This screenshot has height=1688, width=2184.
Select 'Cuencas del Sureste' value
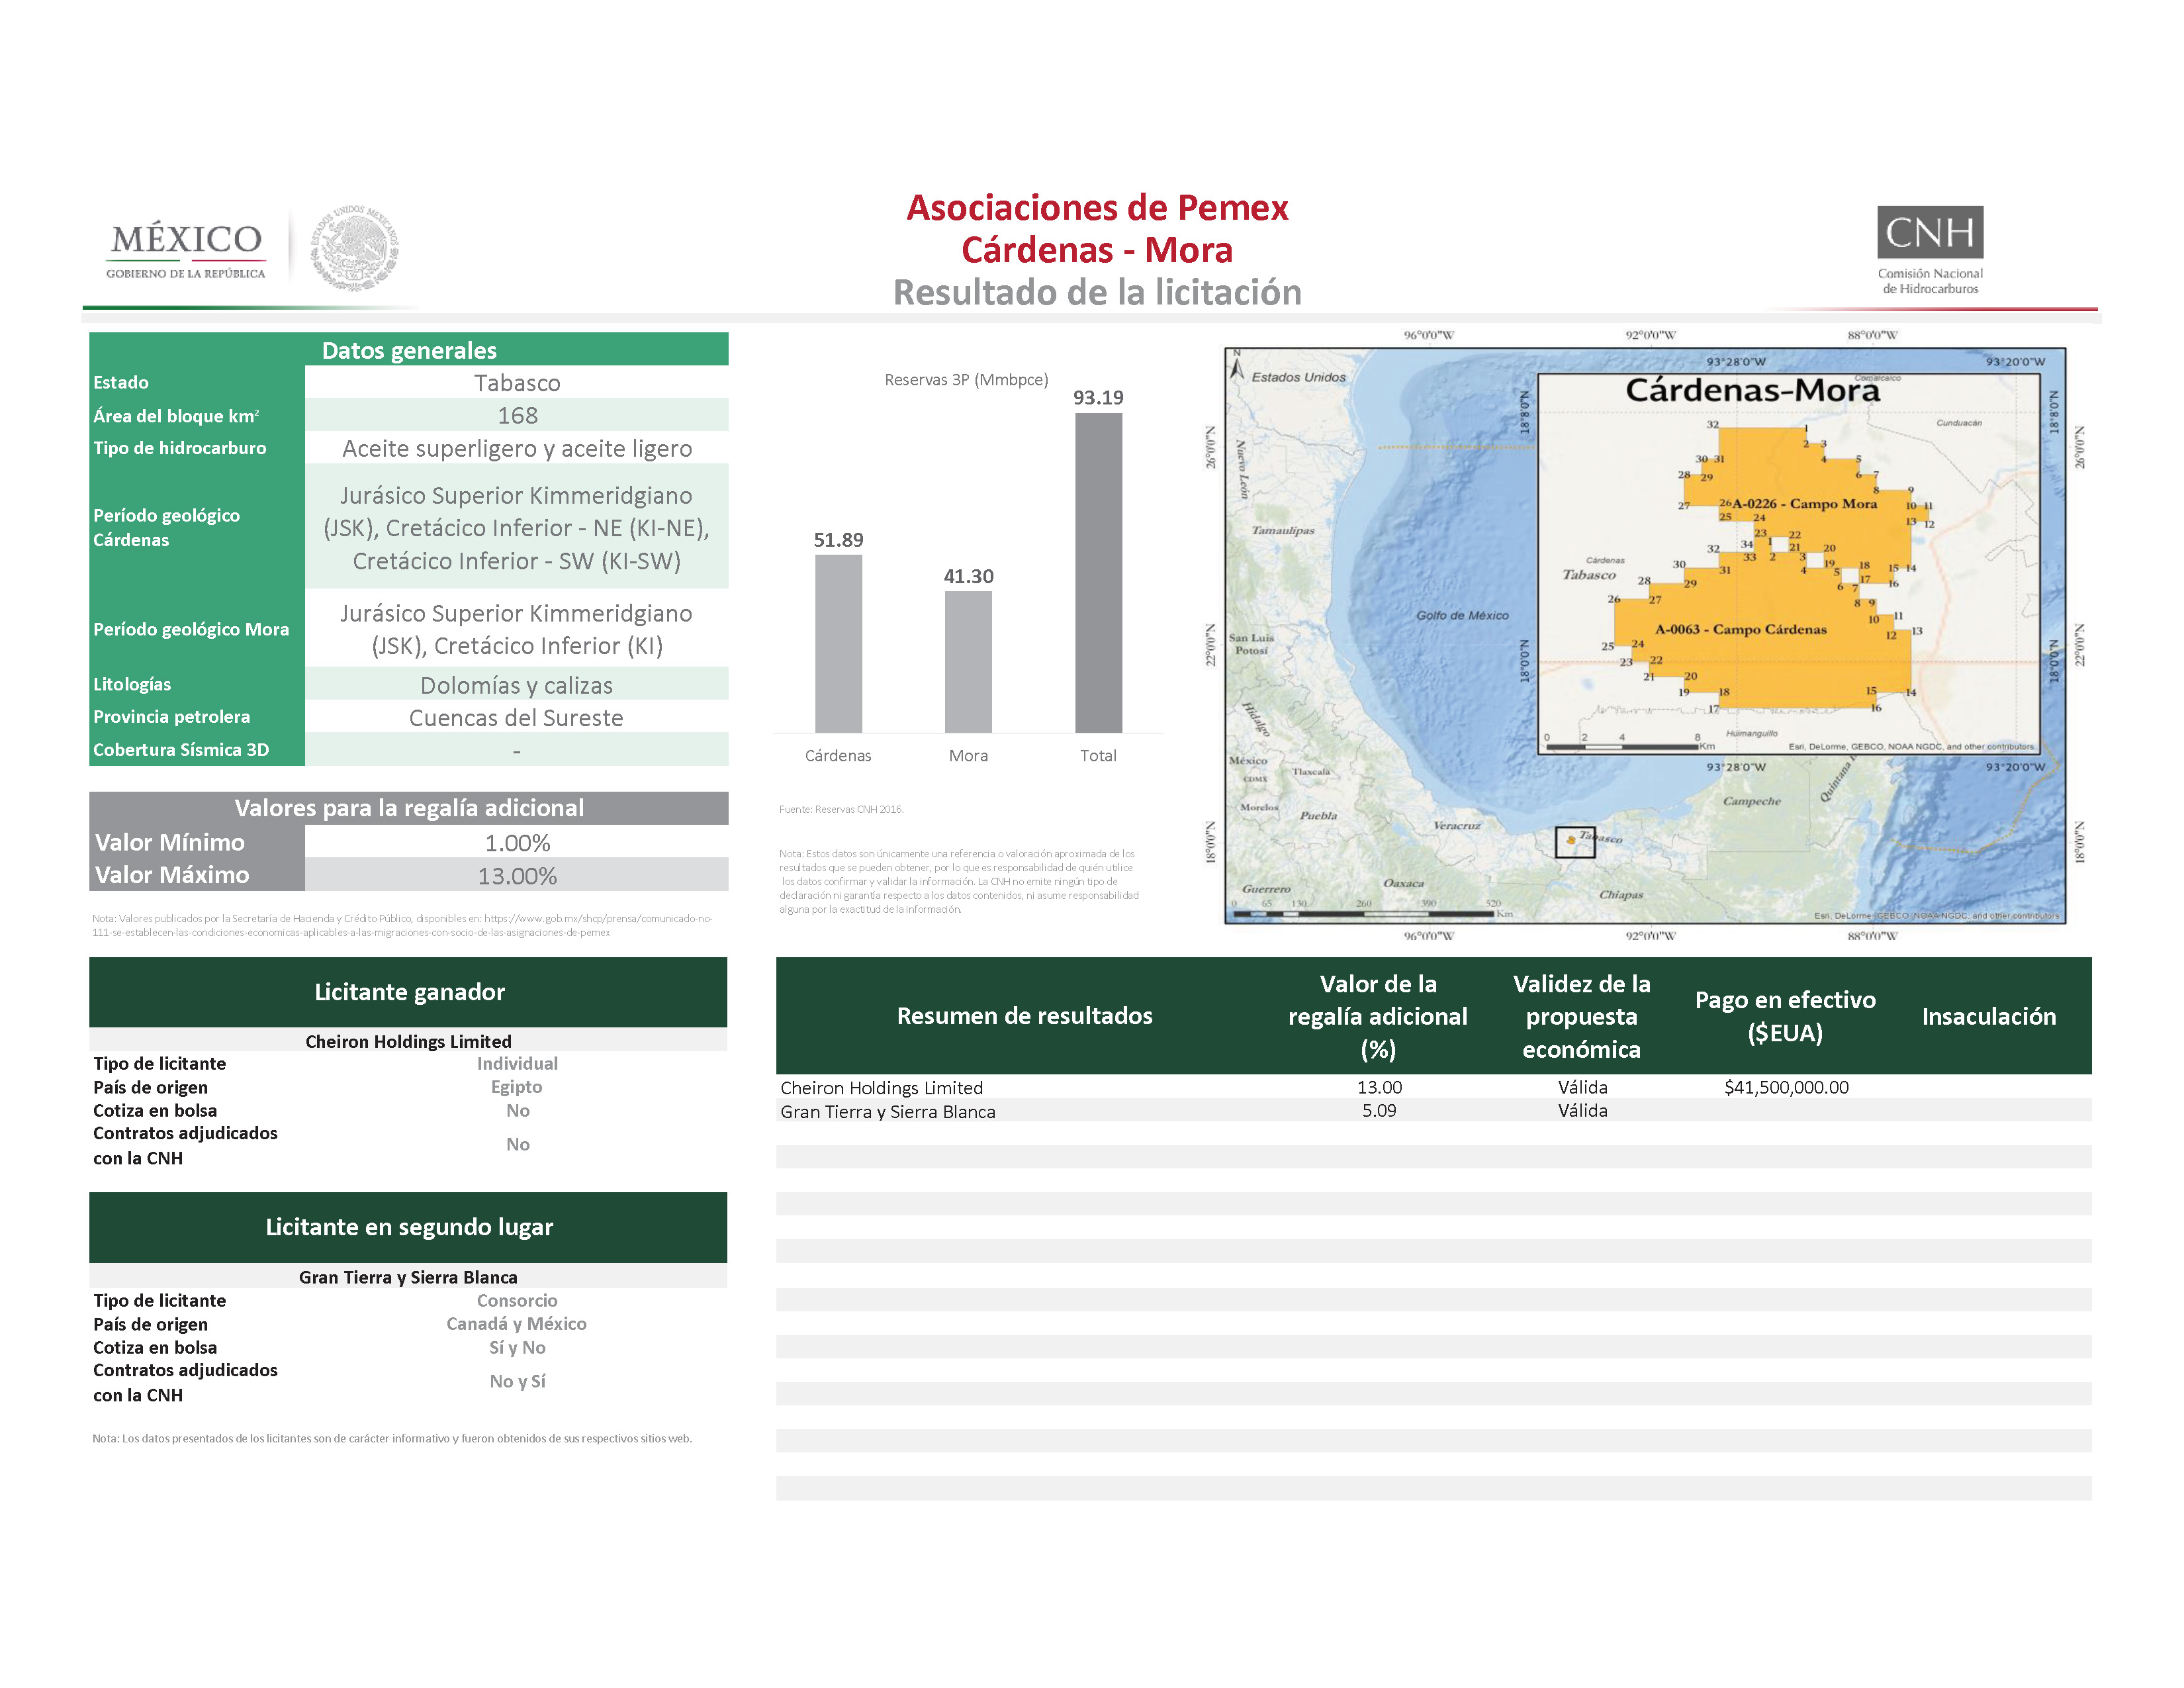point(516,718)
